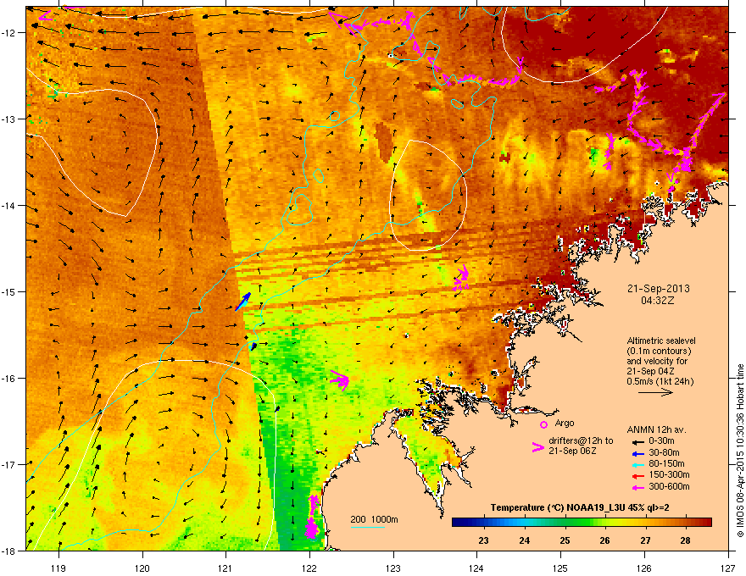The height and width of the screenshot is (576, 746).
Task: Click the '24' color bar tick label
Action: (524, 540)
